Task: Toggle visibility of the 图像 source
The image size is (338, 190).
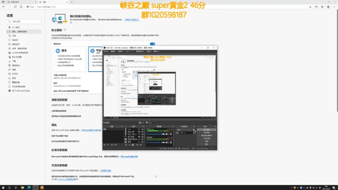Action: [x=139, y=142]
